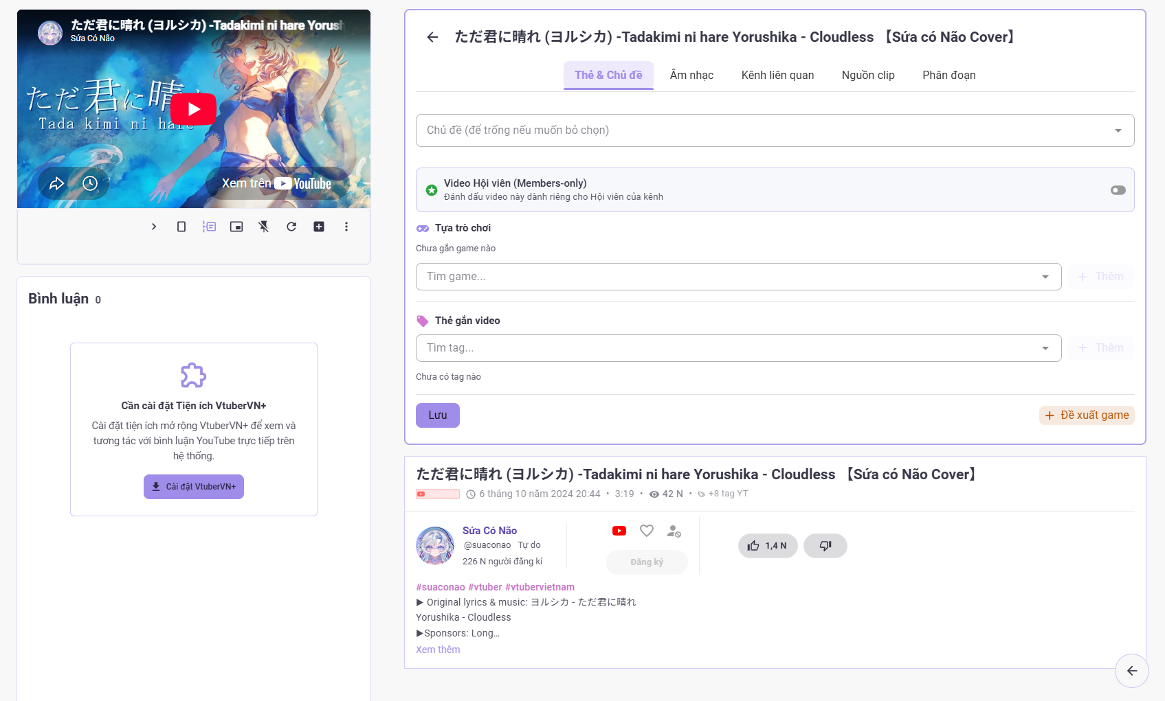The image size is (1165, 701).
Task: Click the share arrow icon on video
Action: click(x=56, y=183)
